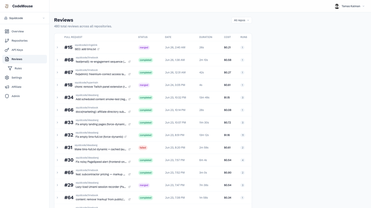
Task: Click the Admin shield icon
Action: click(7, 96)
